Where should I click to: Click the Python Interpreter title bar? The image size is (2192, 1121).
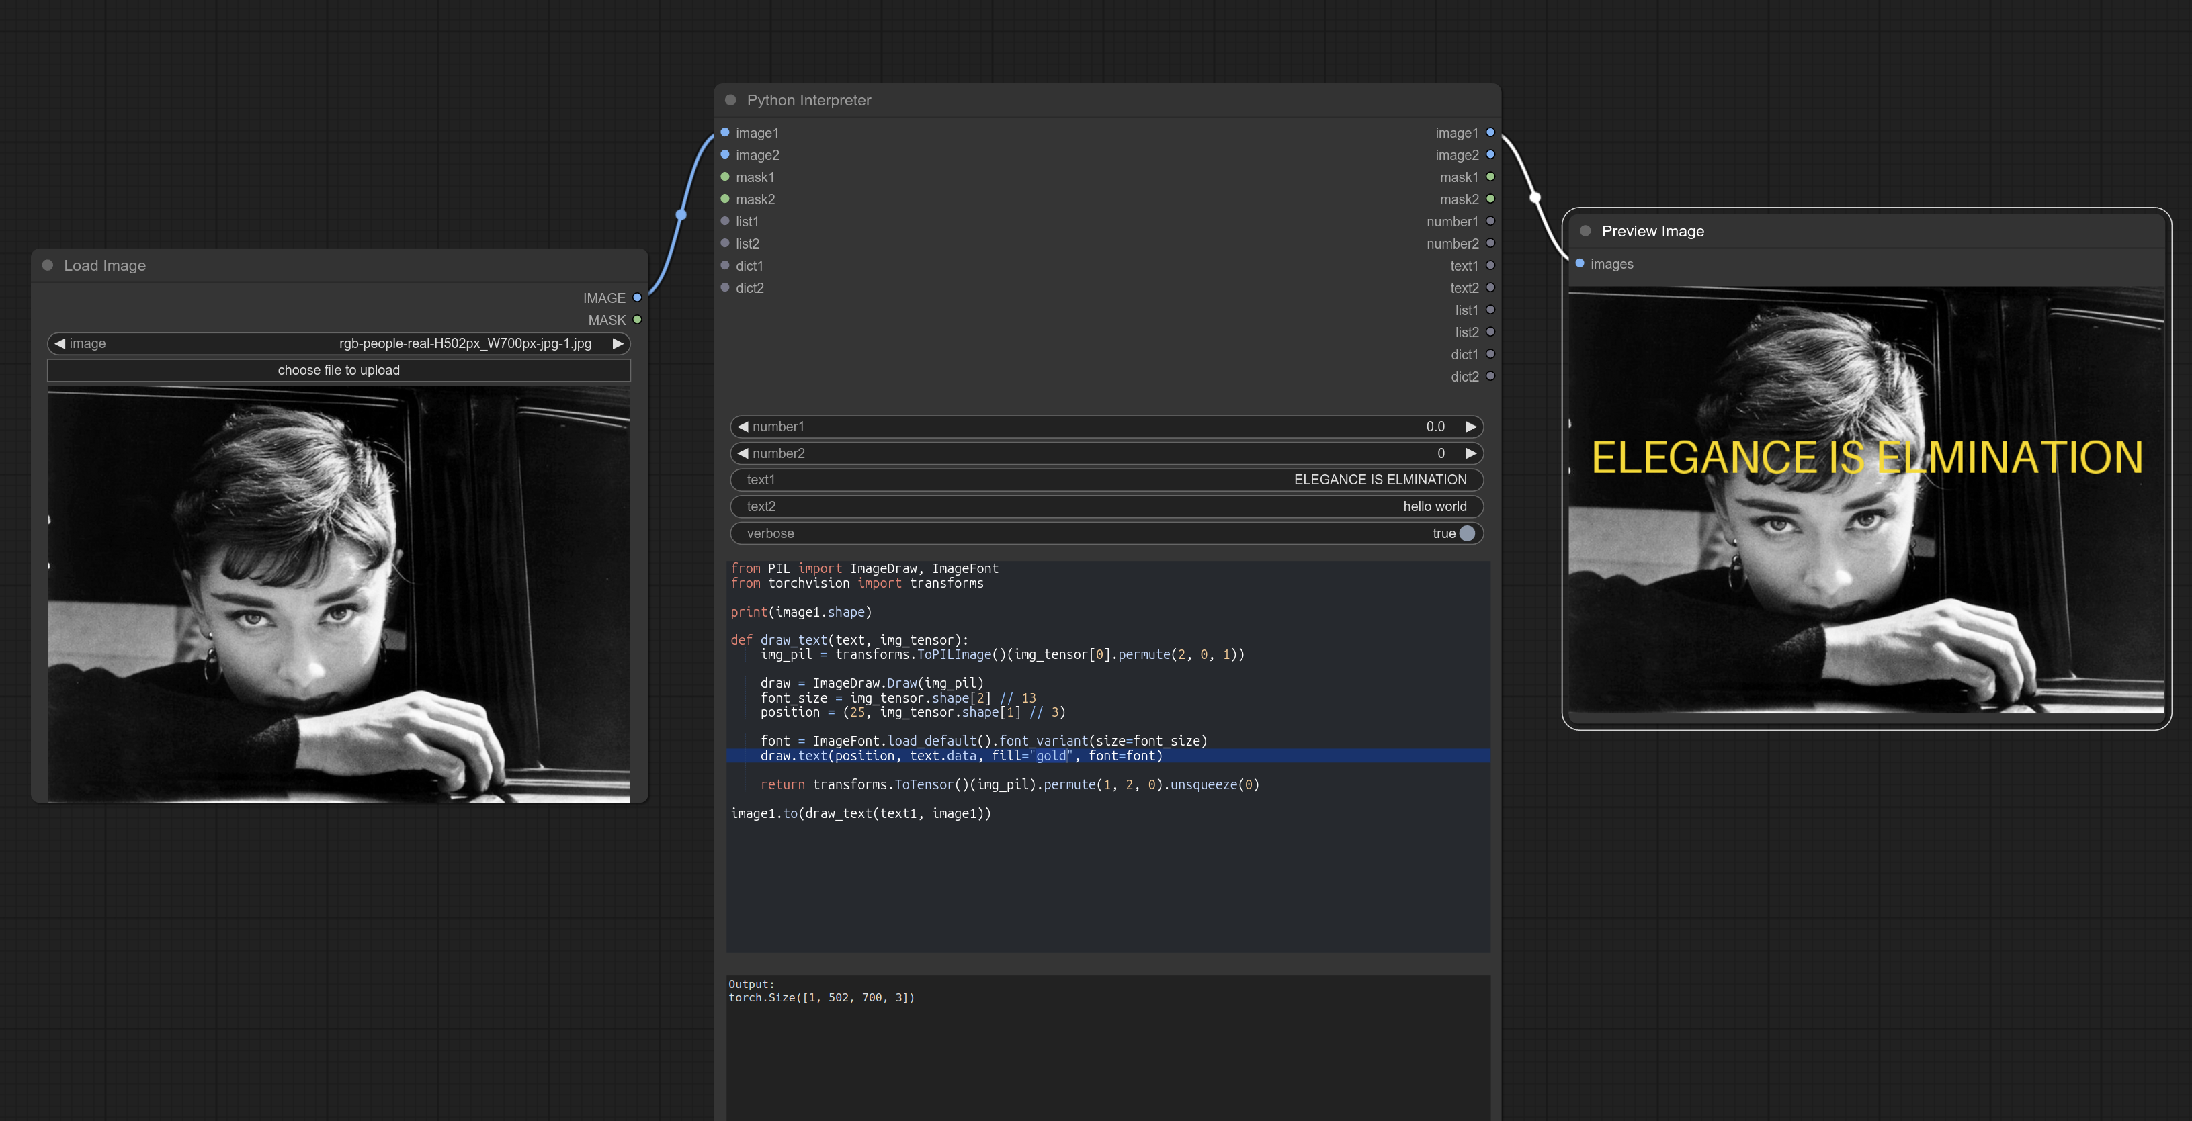(1106, 100)
